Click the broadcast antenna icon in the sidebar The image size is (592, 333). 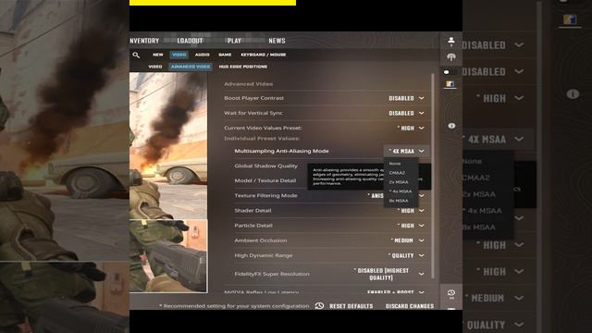tap(451, 57)
